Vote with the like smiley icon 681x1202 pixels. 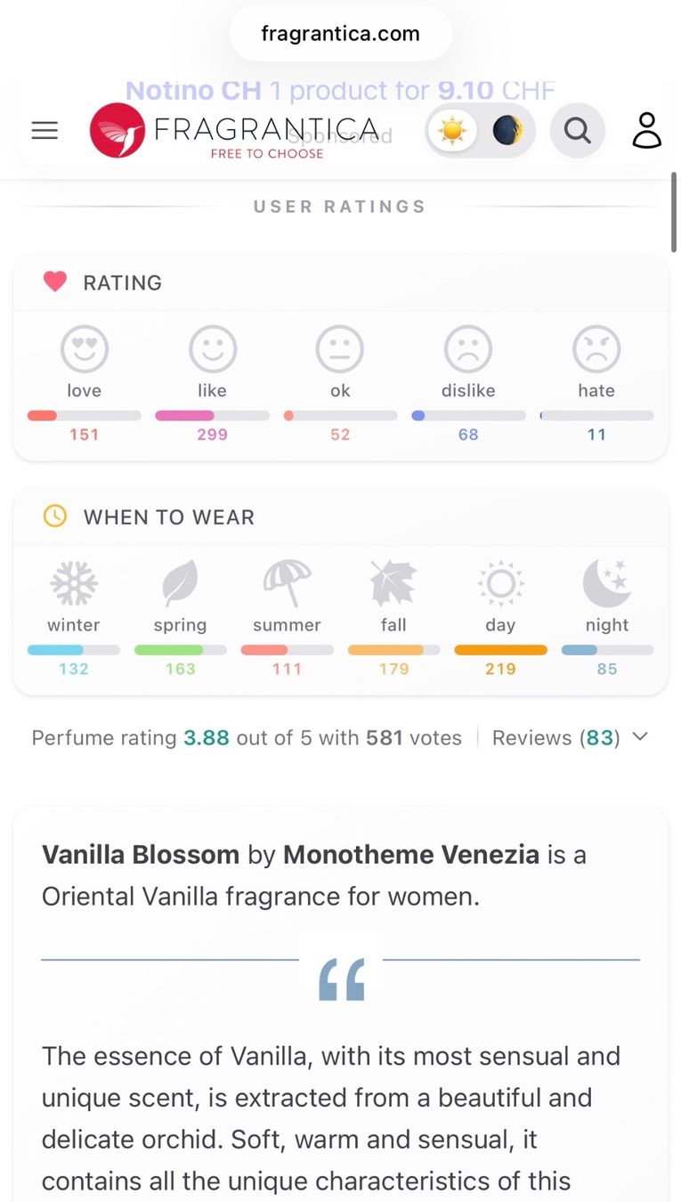213,349
